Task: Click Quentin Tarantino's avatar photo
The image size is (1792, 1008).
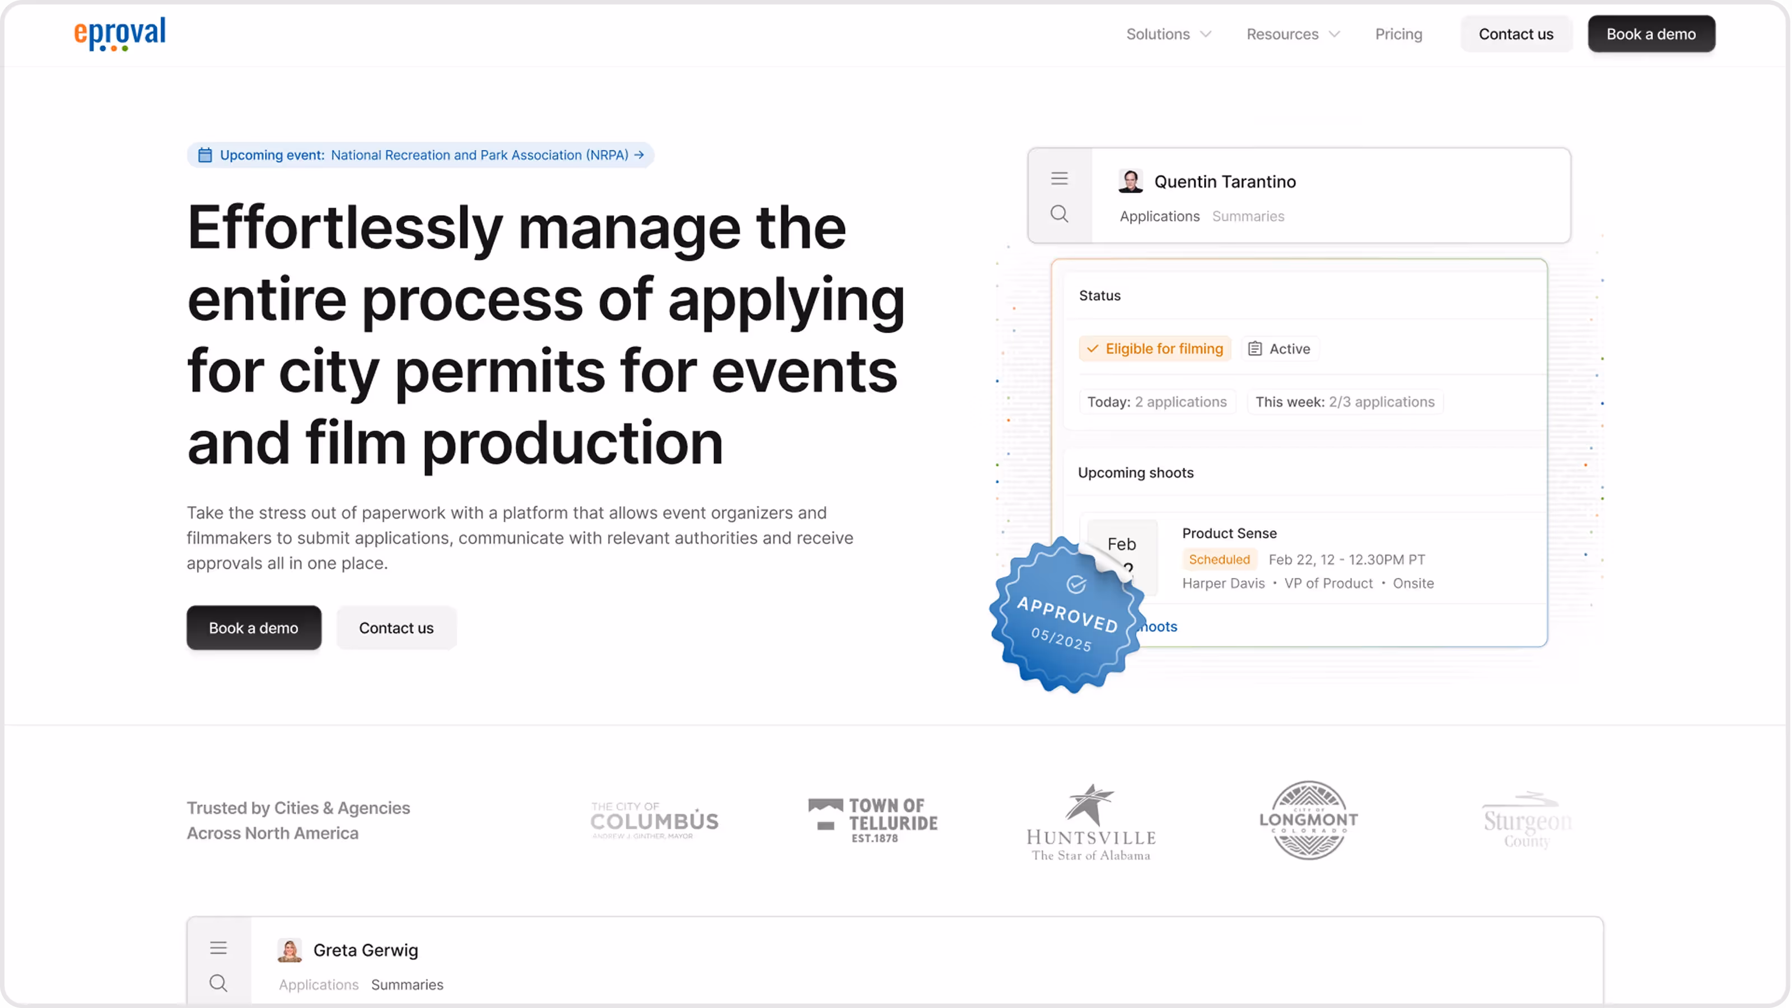Action: (1130, 181)
